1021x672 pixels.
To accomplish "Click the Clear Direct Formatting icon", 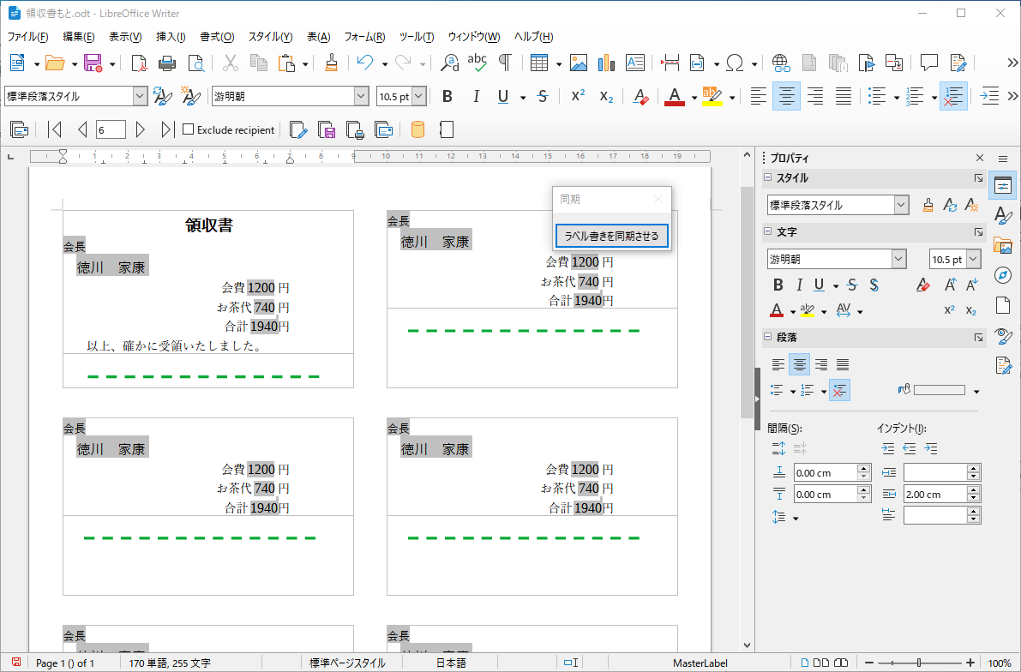I will [640, 97].
